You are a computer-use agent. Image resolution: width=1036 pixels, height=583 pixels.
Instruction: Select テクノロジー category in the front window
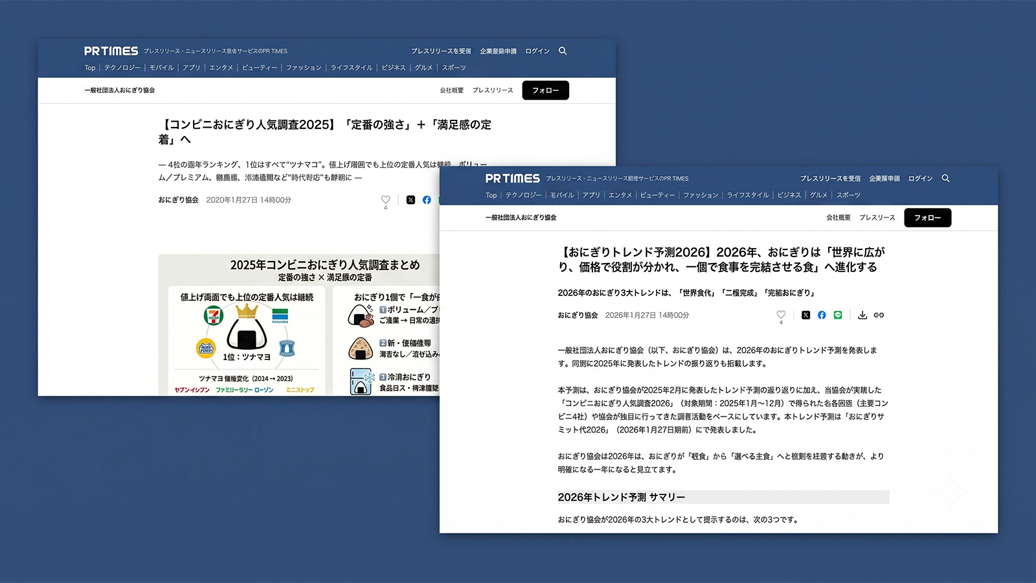coord(524,195)
